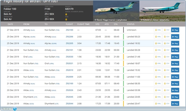The width and height of the screenshot is (186, 111).
Task: Open flight link Z92100 on 27 Dec
Action: point(70,30)
